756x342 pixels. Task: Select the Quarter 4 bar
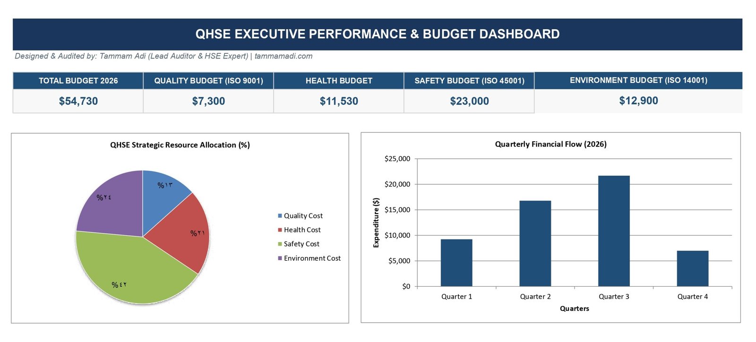coord(693,268)
